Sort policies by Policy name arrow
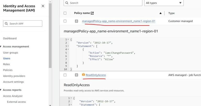This screenshot has width=201, height=106. (x=160, y=13)
